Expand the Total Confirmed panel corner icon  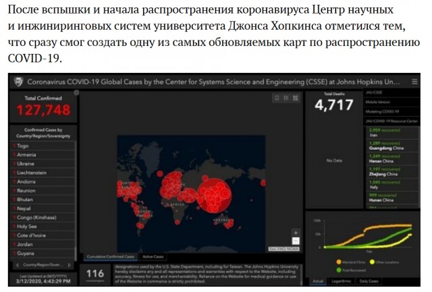(76, 93)
